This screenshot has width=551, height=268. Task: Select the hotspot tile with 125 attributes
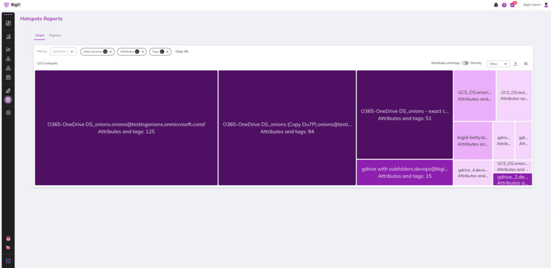(x=126, y=128)
